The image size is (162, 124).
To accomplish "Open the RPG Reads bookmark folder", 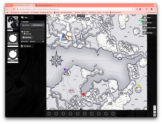I will (35, 13).
